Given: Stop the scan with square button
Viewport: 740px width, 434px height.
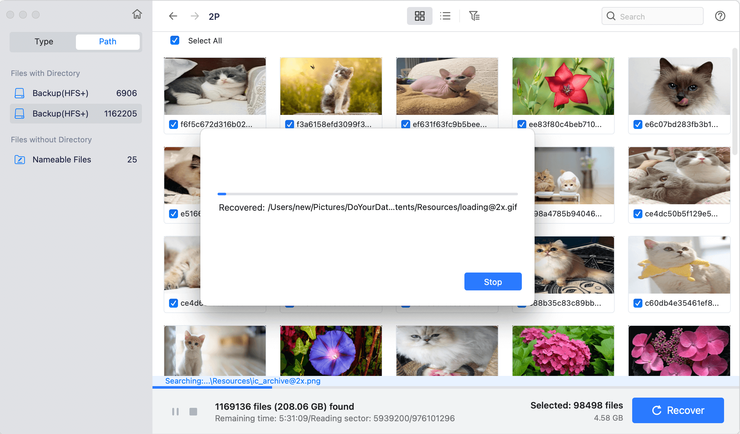Looking at the screenshot, I should (x=193, y=412).
